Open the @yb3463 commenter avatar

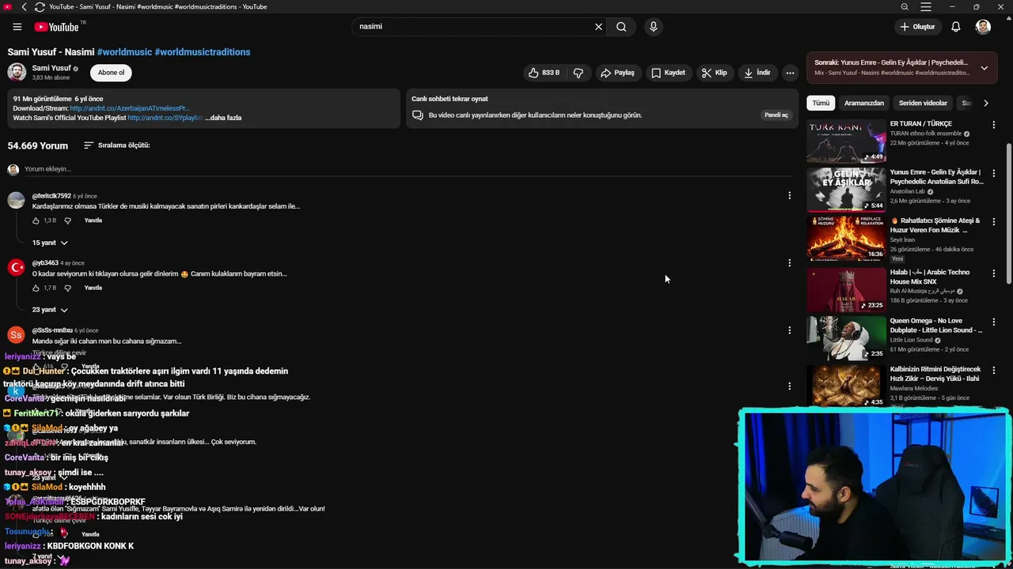point(16,268)
